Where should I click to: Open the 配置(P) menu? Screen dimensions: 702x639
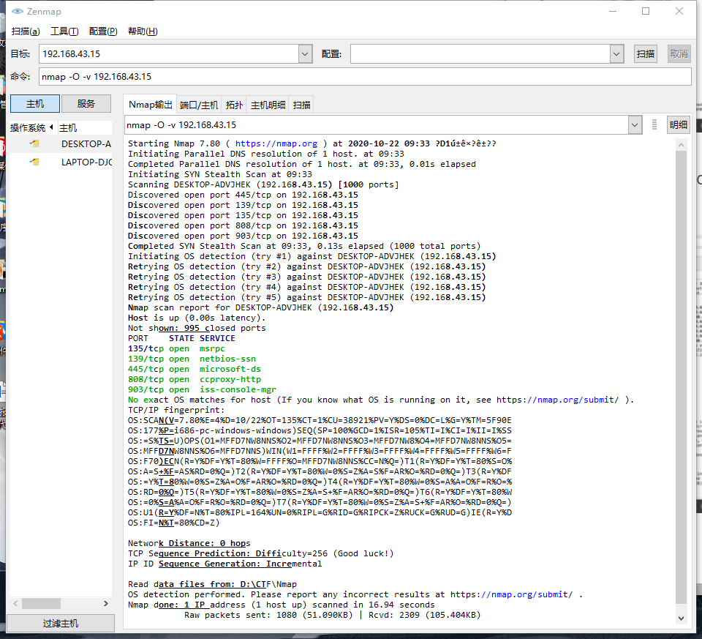click(x=103, y=31)
